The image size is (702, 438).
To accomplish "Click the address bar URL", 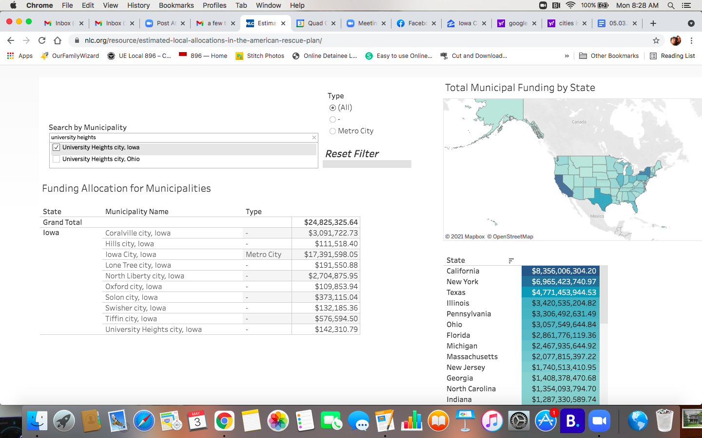I will pos(203,40).
